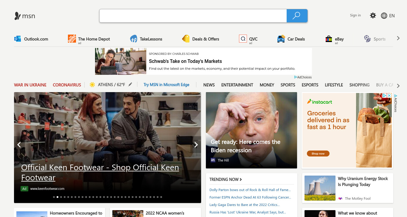
Task: Click The Home Depot logo icon
Action: pyautogui.click(x=72, y=39)
